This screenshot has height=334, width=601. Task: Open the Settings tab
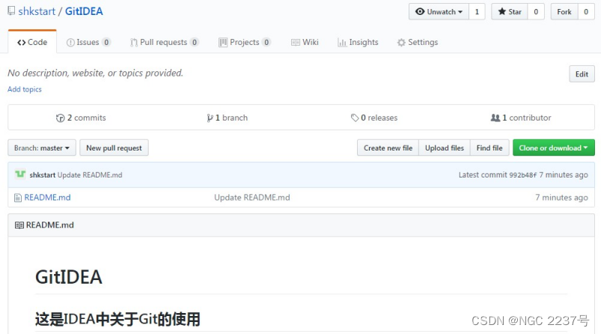pyautogui.click(x=418, y=42)
